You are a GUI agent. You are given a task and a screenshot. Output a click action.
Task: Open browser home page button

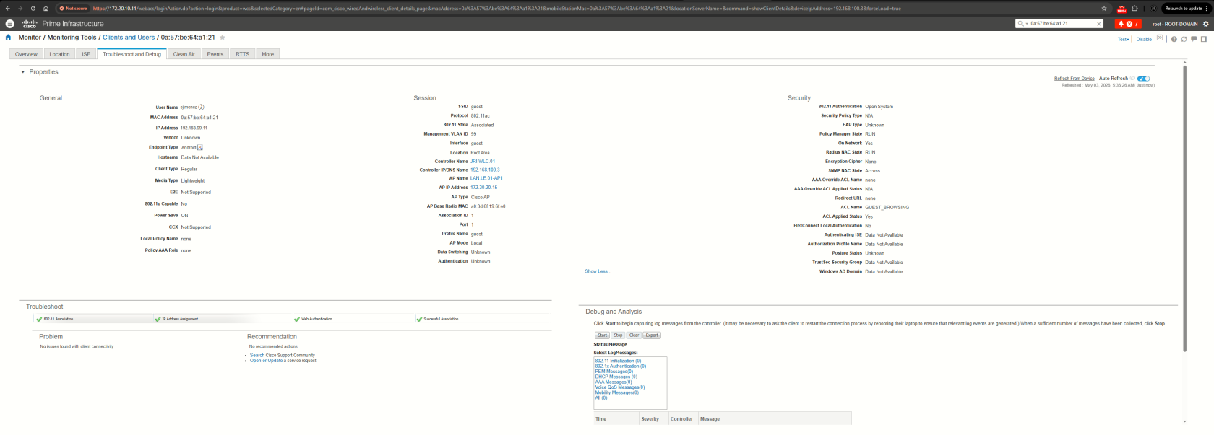(x=46, y=9)
